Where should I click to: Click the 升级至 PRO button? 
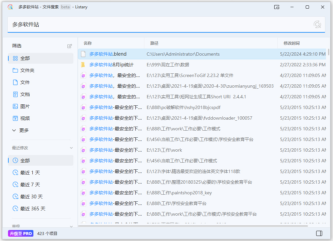tap(20, 233)
